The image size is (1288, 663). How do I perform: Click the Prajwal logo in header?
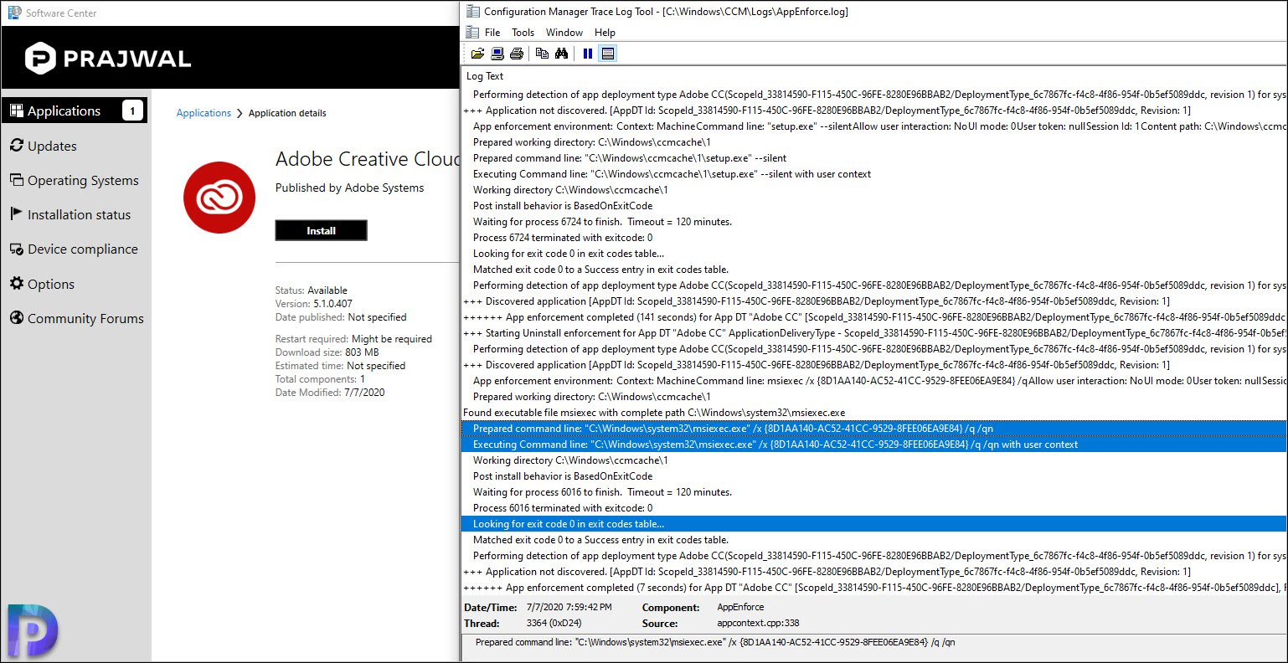(x=108, y=59)
